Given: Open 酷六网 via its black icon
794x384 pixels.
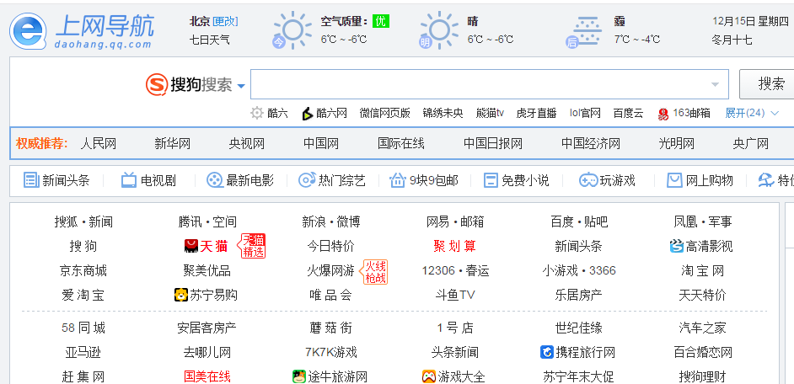Looking at the screenshot, I should point(308,114).
